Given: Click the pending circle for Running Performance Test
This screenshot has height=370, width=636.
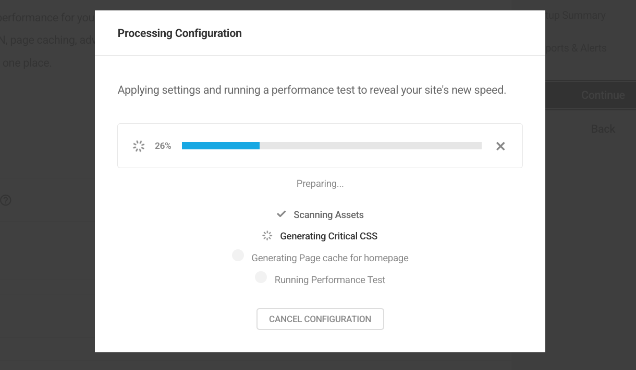Looking at the screenshot, I should (x=261, y=277).
